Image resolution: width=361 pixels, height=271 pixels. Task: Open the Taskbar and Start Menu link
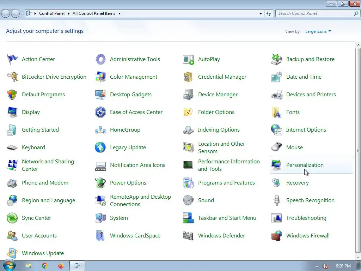[227, 218]
